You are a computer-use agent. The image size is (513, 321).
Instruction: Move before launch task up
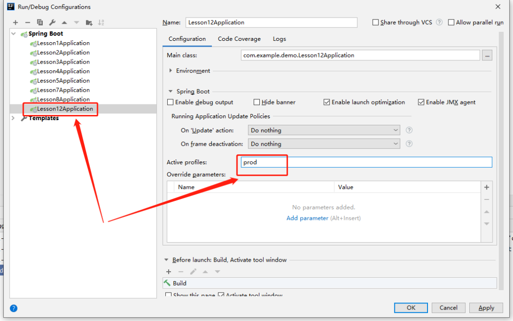(205, 272)
